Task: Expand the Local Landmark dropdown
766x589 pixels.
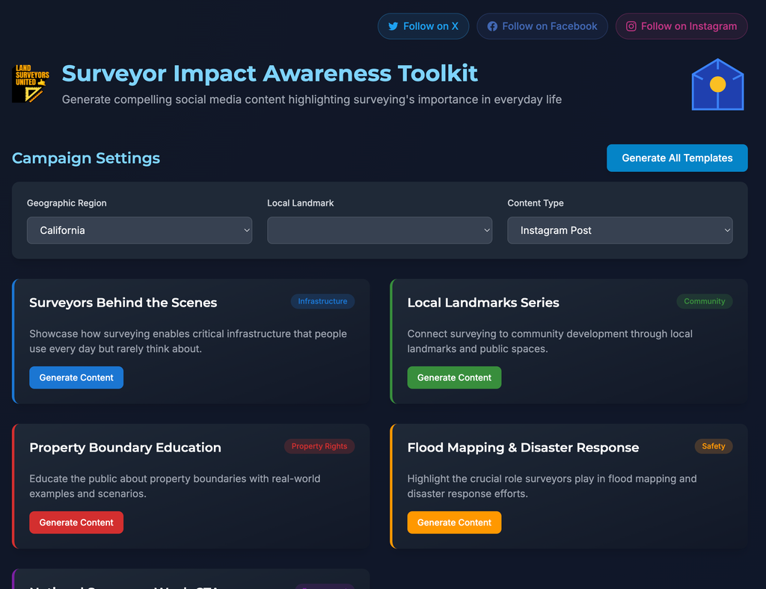Action: point(379,230)
